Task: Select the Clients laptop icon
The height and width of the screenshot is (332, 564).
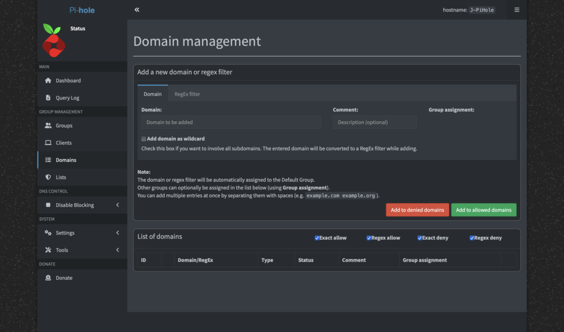Action: 48,143
